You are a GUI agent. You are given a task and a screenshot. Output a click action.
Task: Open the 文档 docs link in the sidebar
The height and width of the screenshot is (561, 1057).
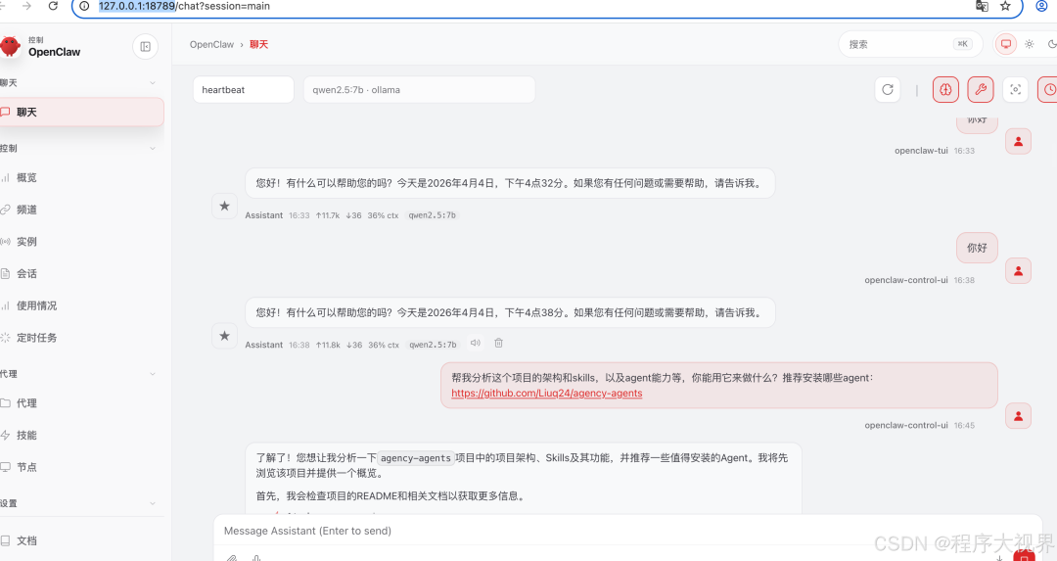point(27,540)
